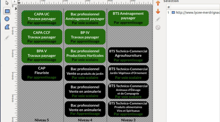Select the rectangle area tool
Screen dimensions: 220x122
[7, 11]
